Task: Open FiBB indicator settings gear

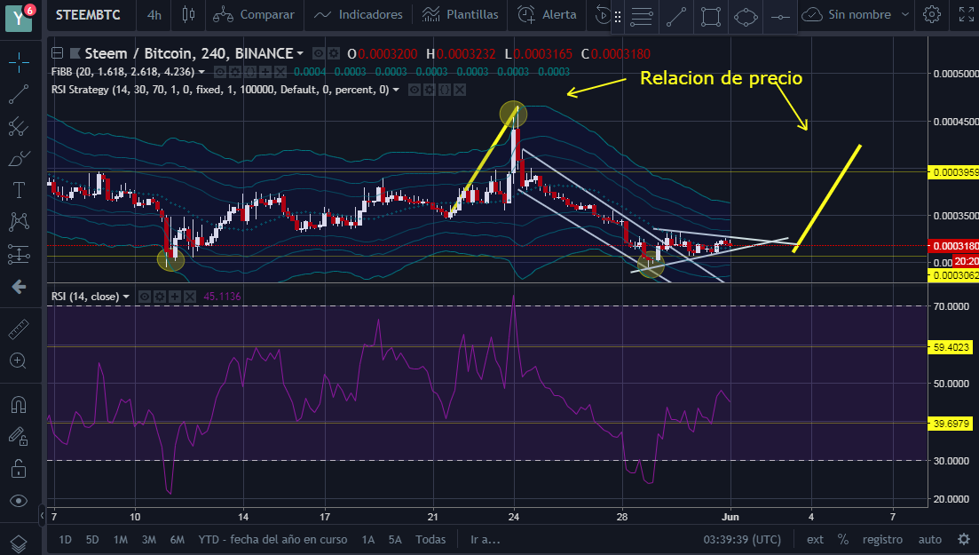Action: tap(234, 72)
